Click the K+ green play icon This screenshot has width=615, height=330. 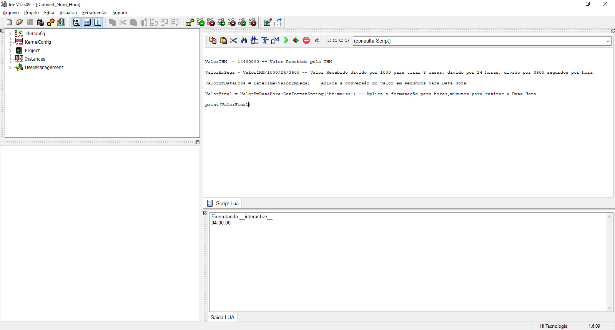tap(242, 22)
